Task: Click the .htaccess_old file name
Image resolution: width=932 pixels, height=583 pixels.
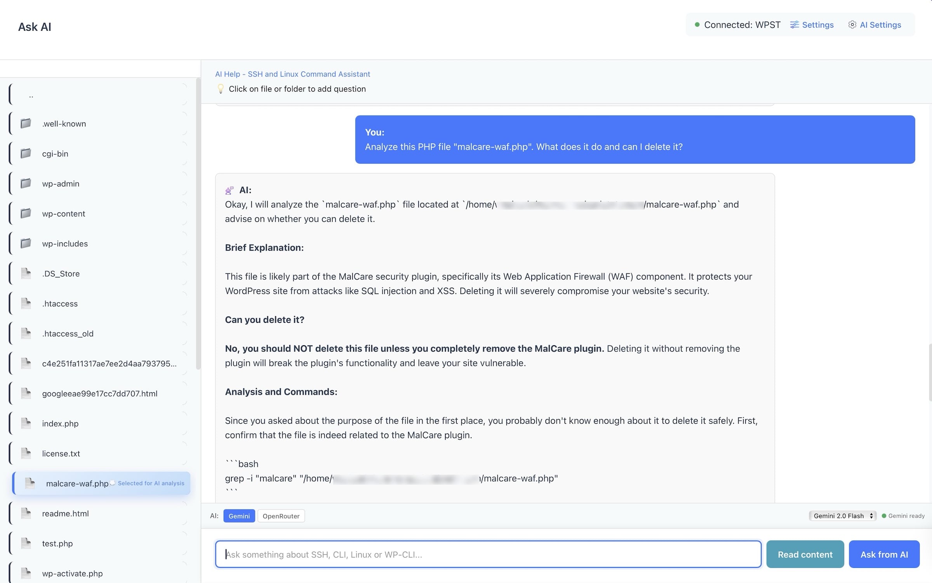Action: [68, 333]
